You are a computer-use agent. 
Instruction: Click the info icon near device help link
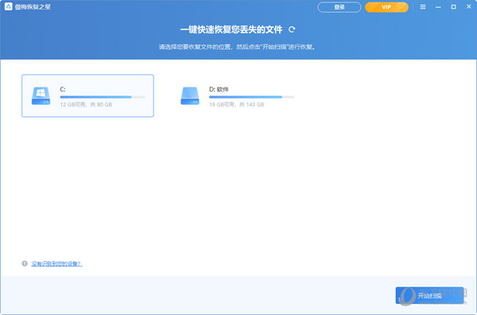[x=25, y=263]
